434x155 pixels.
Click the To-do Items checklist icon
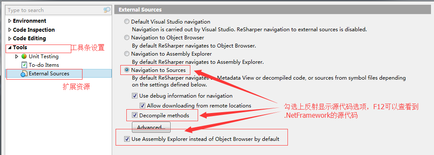pyautogui.click(x=24, y=65)
